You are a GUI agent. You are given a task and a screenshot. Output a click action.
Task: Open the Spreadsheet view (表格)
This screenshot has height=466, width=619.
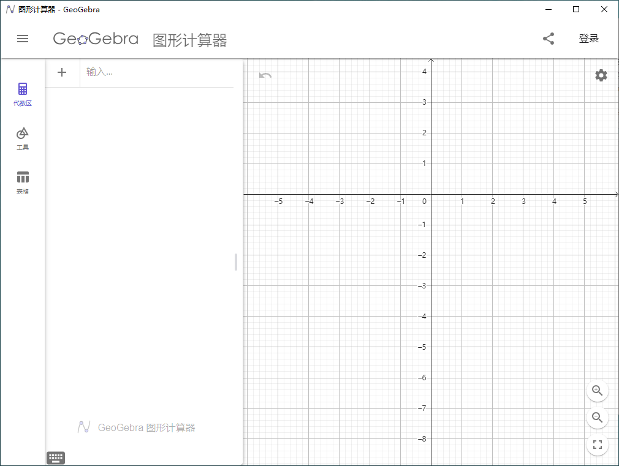point(23,181)
